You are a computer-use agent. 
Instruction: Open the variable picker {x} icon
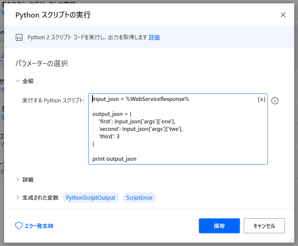pyautogui.click(x=262, y=99)
